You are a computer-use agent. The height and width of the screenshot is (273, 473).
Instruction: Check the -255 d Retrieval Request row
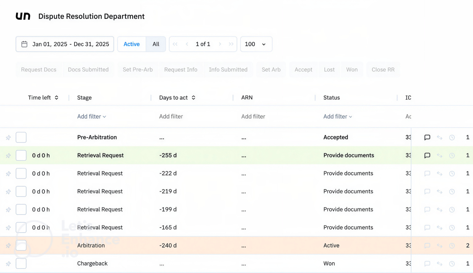point(21,155)
